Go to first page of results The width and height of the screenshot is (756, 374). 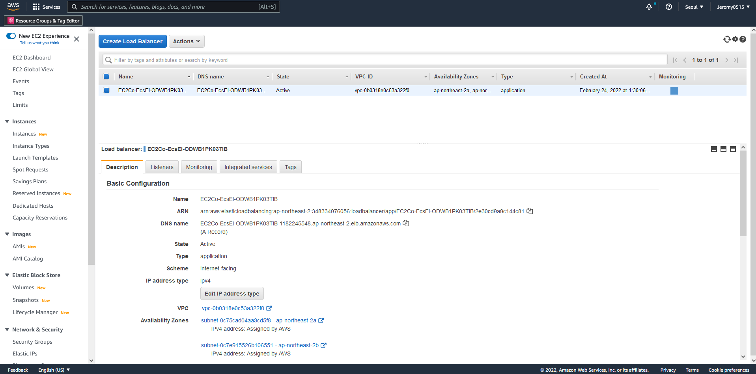[x=675, y=60]
